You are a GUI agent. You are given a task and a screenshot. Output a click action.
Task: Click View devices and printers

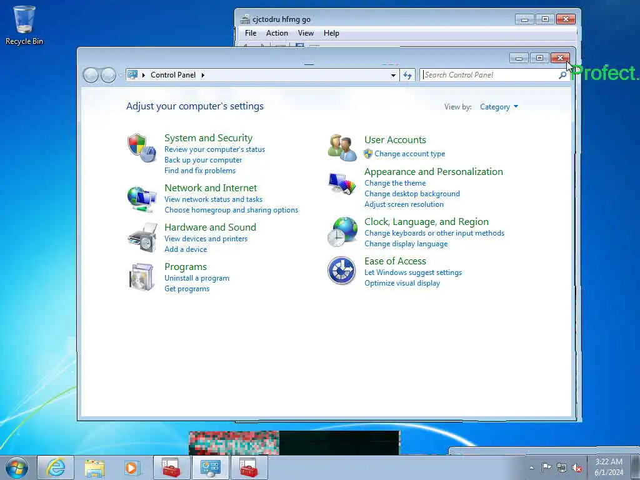(206, 239)
